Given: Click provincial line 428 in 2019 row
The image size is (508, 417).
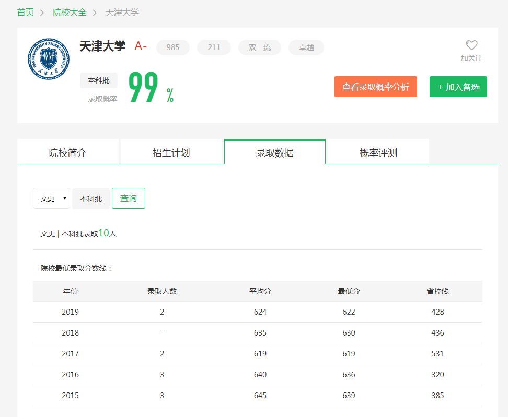Looking at the screenshot, I should [x=437, y=312].
